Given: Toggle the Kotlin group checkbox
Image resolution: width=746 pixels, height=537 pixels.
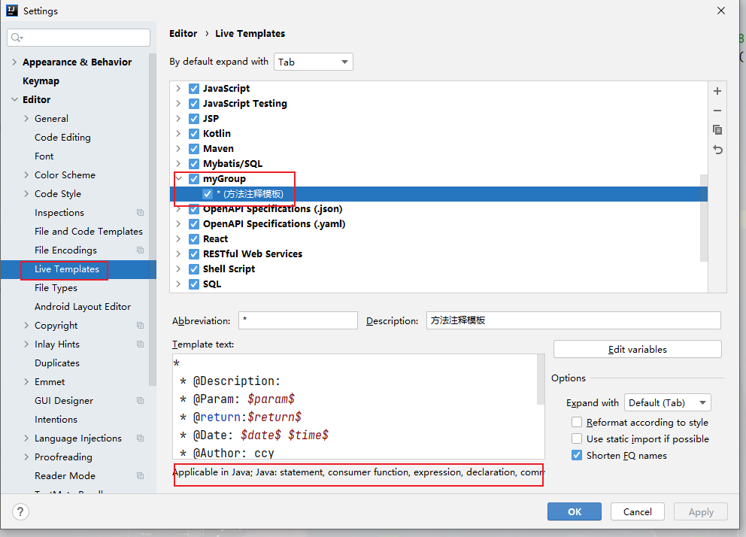Looking at the screenshot, I should pos(194,134).
